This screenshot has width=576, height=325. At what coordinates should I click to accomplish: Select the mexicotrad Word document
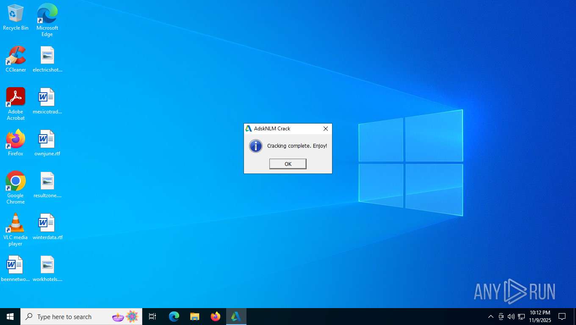click(x=47, y=101)
